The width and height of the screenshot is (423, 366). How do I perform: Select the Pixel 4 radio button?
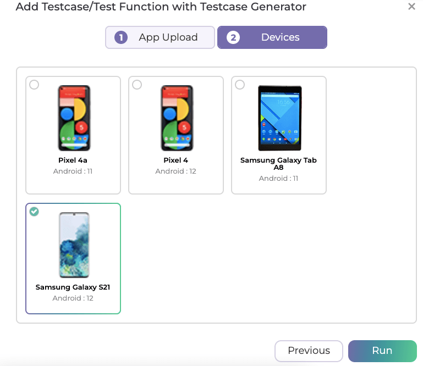(137, 85)
